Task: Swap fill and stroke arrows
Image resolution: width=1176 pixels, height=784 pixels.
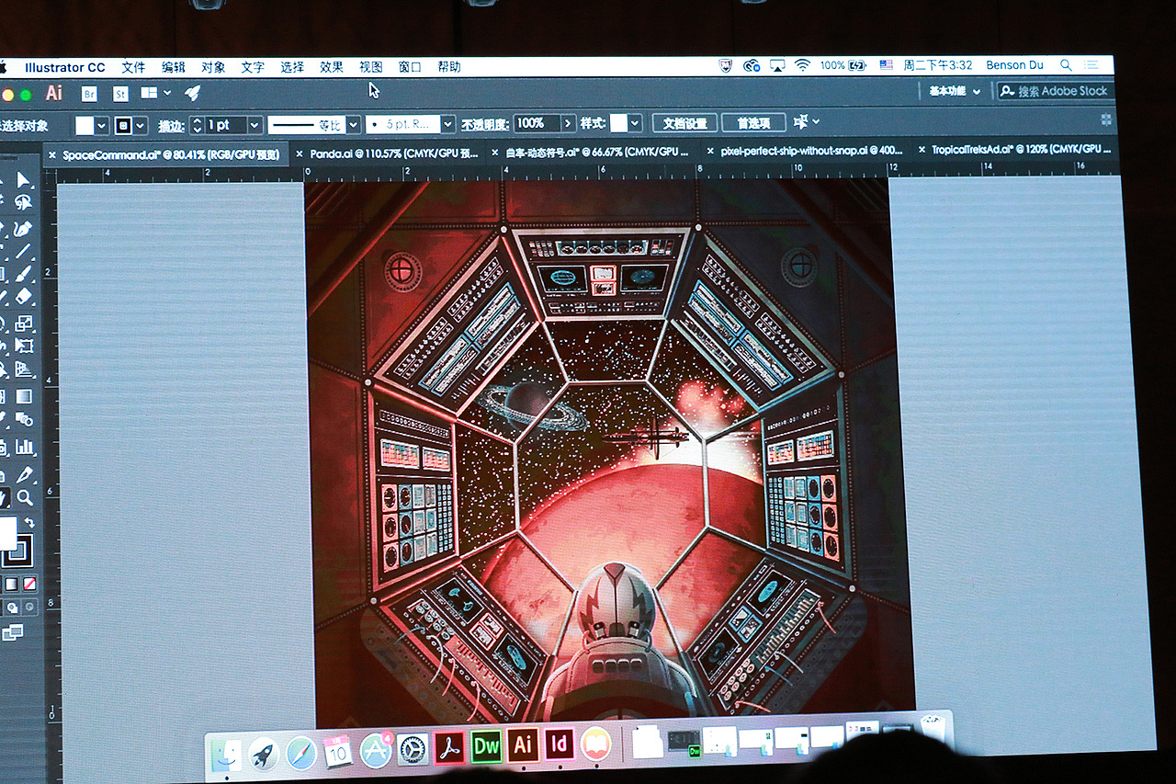Action: pos(29,523)
